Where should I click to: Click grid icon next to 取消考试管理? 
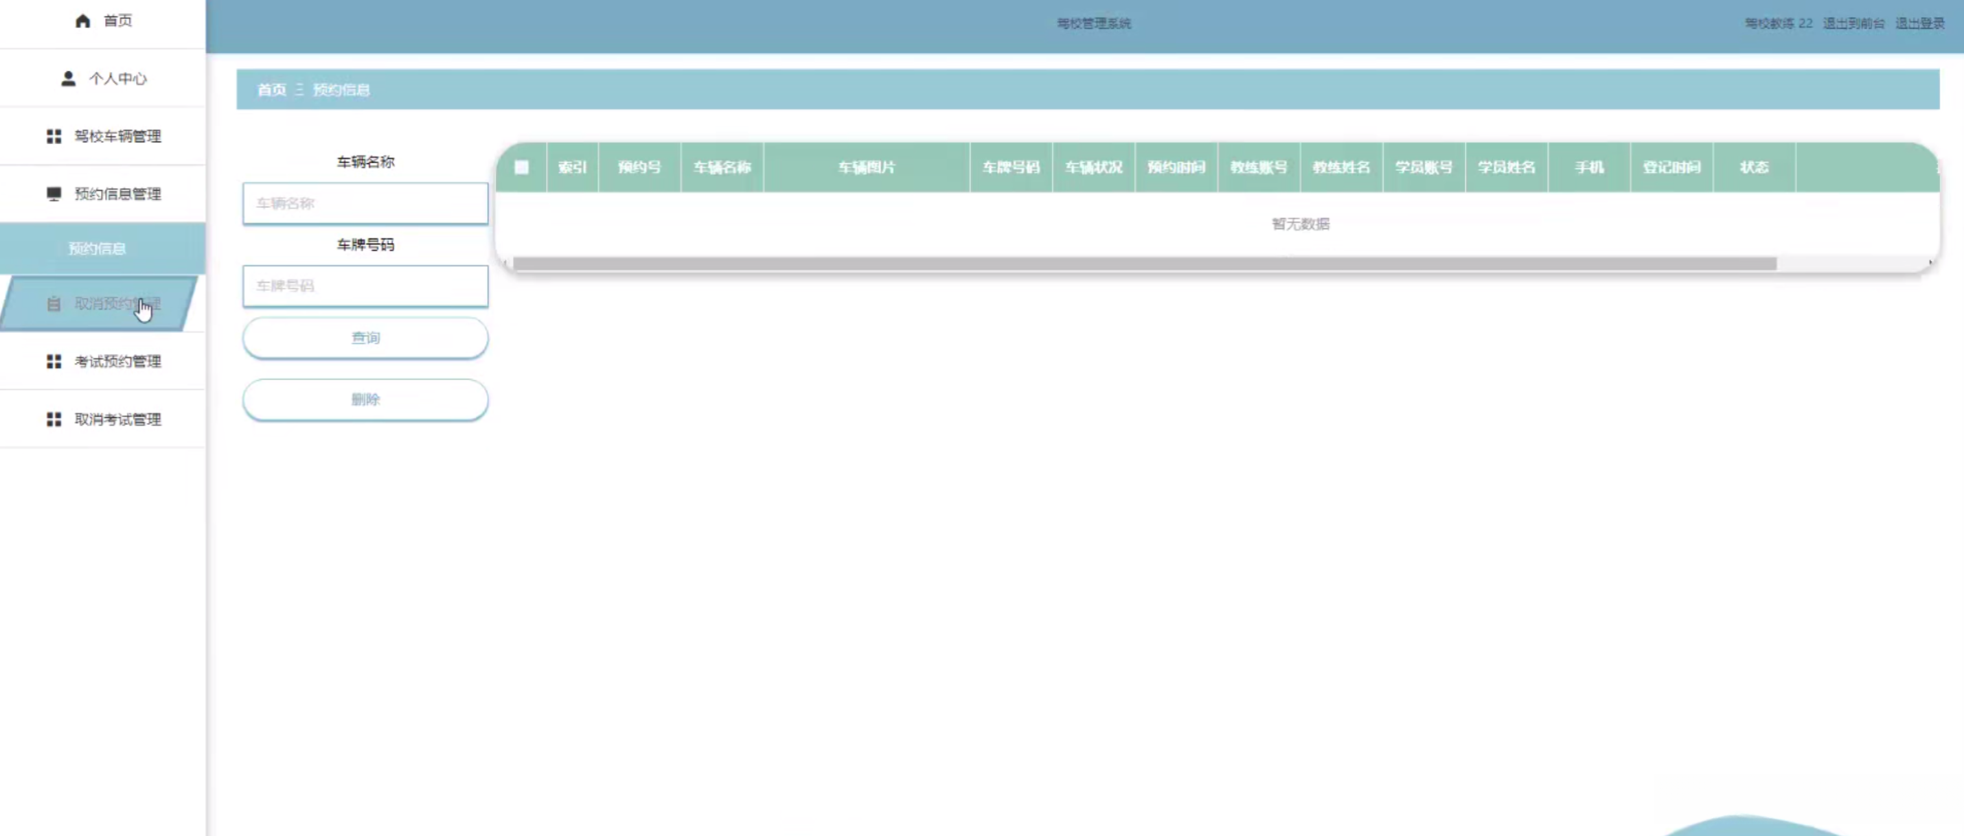[x=54, y=419]
